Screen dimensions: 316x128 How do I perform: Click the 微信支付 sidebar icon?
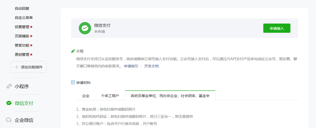point(9,103)
